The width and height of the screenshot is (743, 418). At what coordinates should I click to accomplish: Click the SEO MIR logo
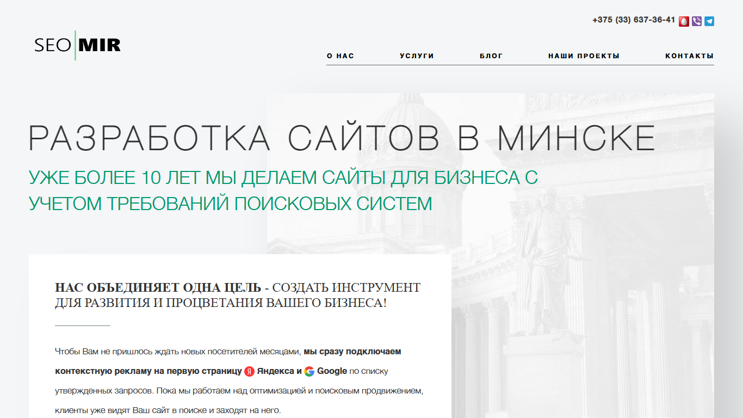[x=78, y=45]
